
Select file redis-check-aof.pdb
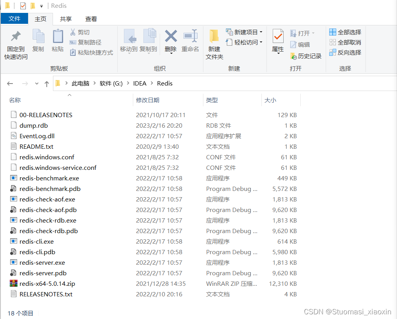point(48,210)
